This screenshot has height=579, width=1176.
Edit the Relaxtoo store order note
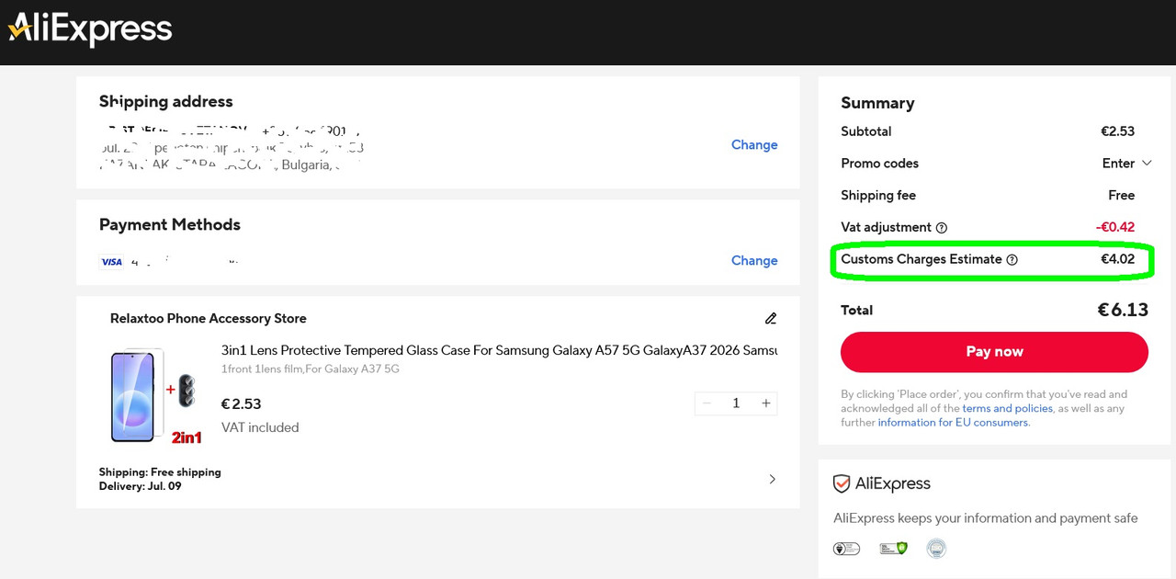click(771, 318)
